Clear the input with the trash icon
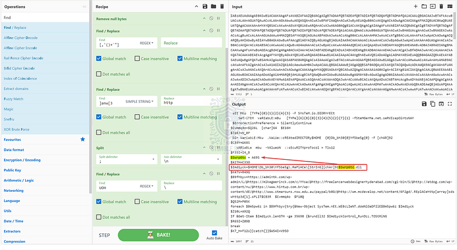The image size is (457, 250). pos(441,6)
